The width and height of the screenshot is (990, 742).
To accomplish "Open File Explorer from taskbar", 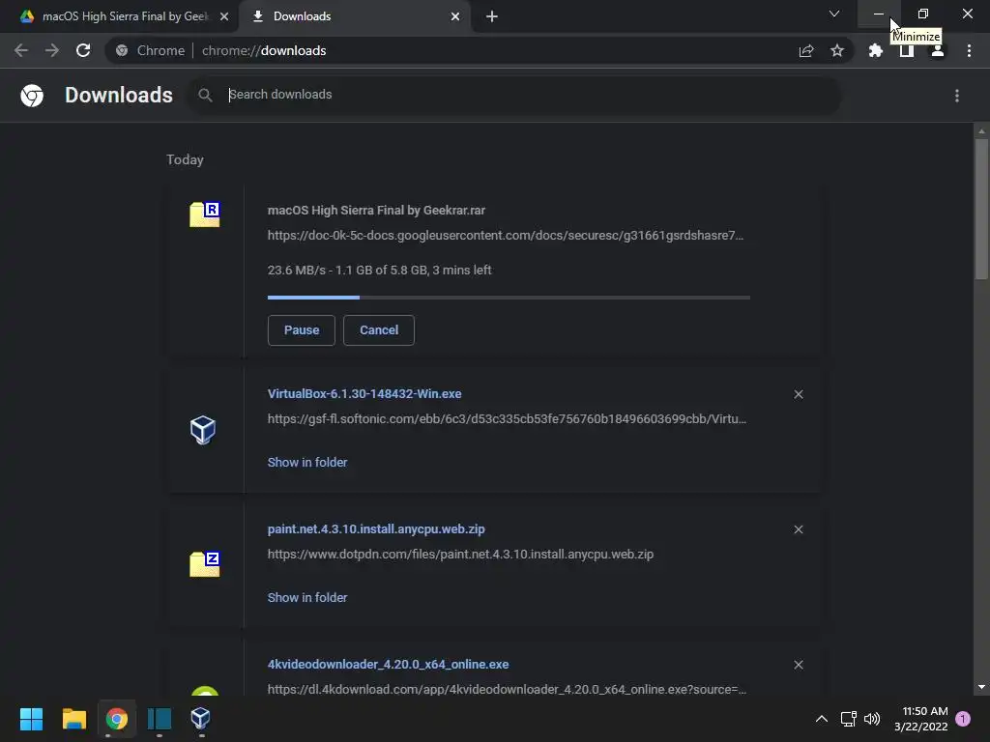I will click(x=73, y=719).
